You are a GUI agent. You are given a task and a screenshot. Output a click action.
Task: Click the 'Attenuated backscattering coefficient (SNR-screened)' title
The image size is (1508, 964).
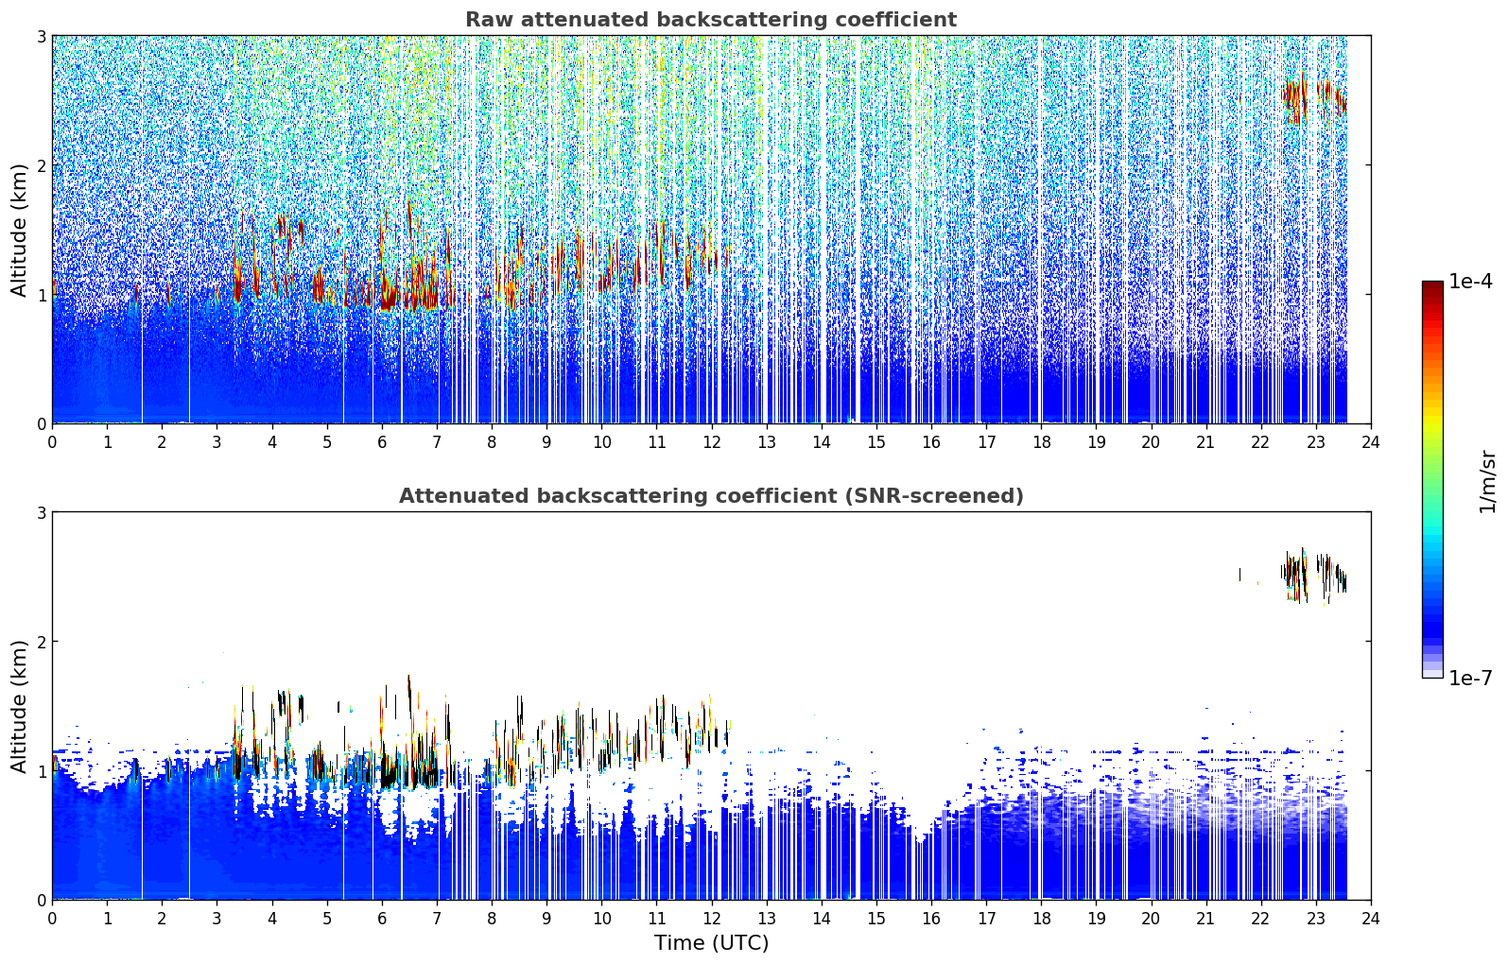point(711,496)
